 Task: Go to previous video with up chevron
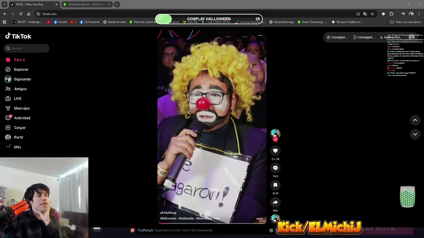[415, 120]
